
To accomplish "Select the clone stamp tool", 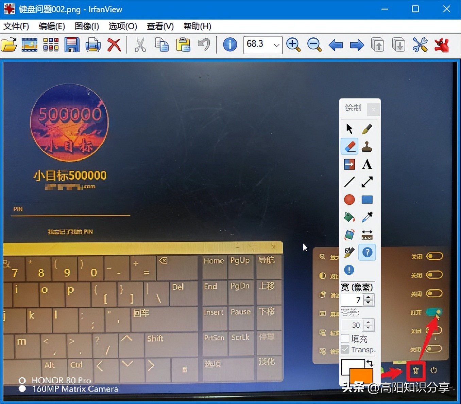I will tap(367, 147).
